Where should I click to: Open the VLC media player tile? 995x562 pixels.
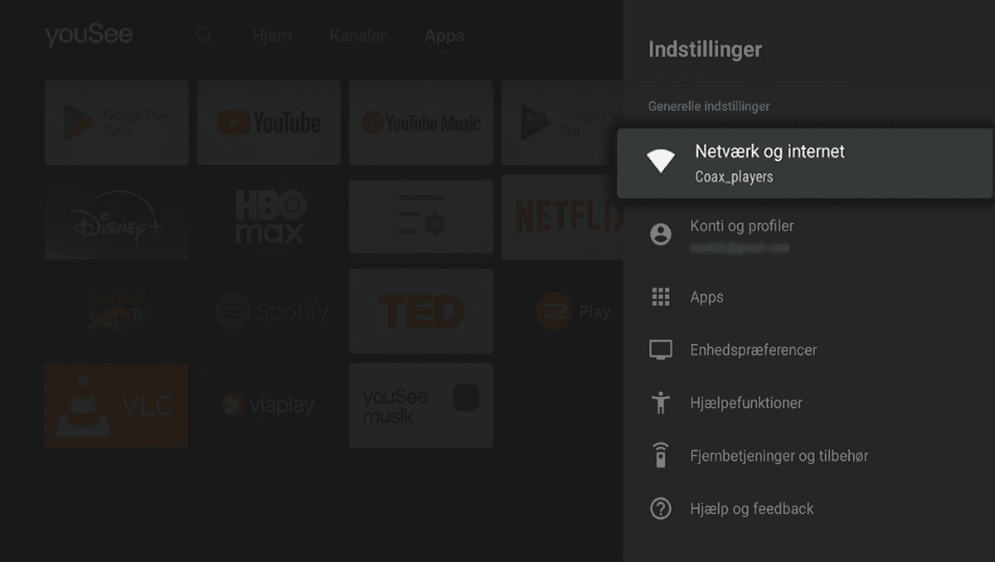[x=116, y=405]
